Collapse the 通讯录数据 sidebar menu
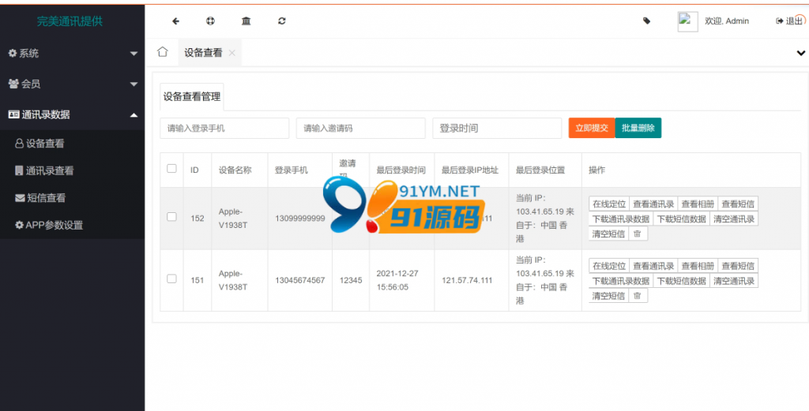The height and width of the screenshot is (411, 809). 72,115
